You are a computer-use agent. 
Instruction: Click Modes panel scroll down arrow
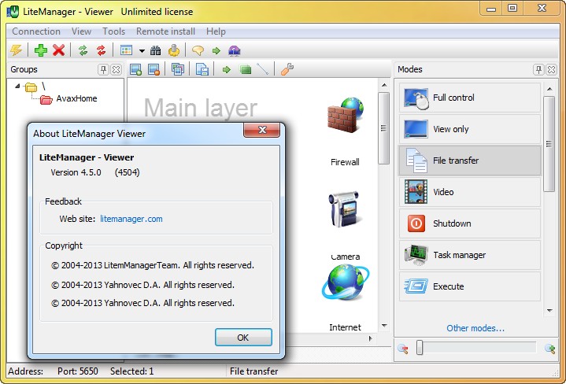[x=549, y=310]
